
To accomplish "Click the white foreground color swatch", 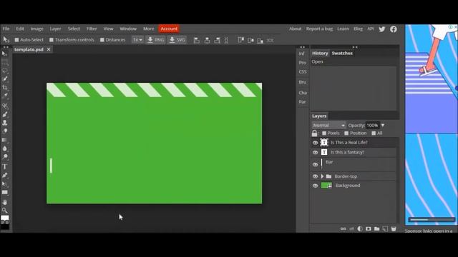I will tap(4, 218).
